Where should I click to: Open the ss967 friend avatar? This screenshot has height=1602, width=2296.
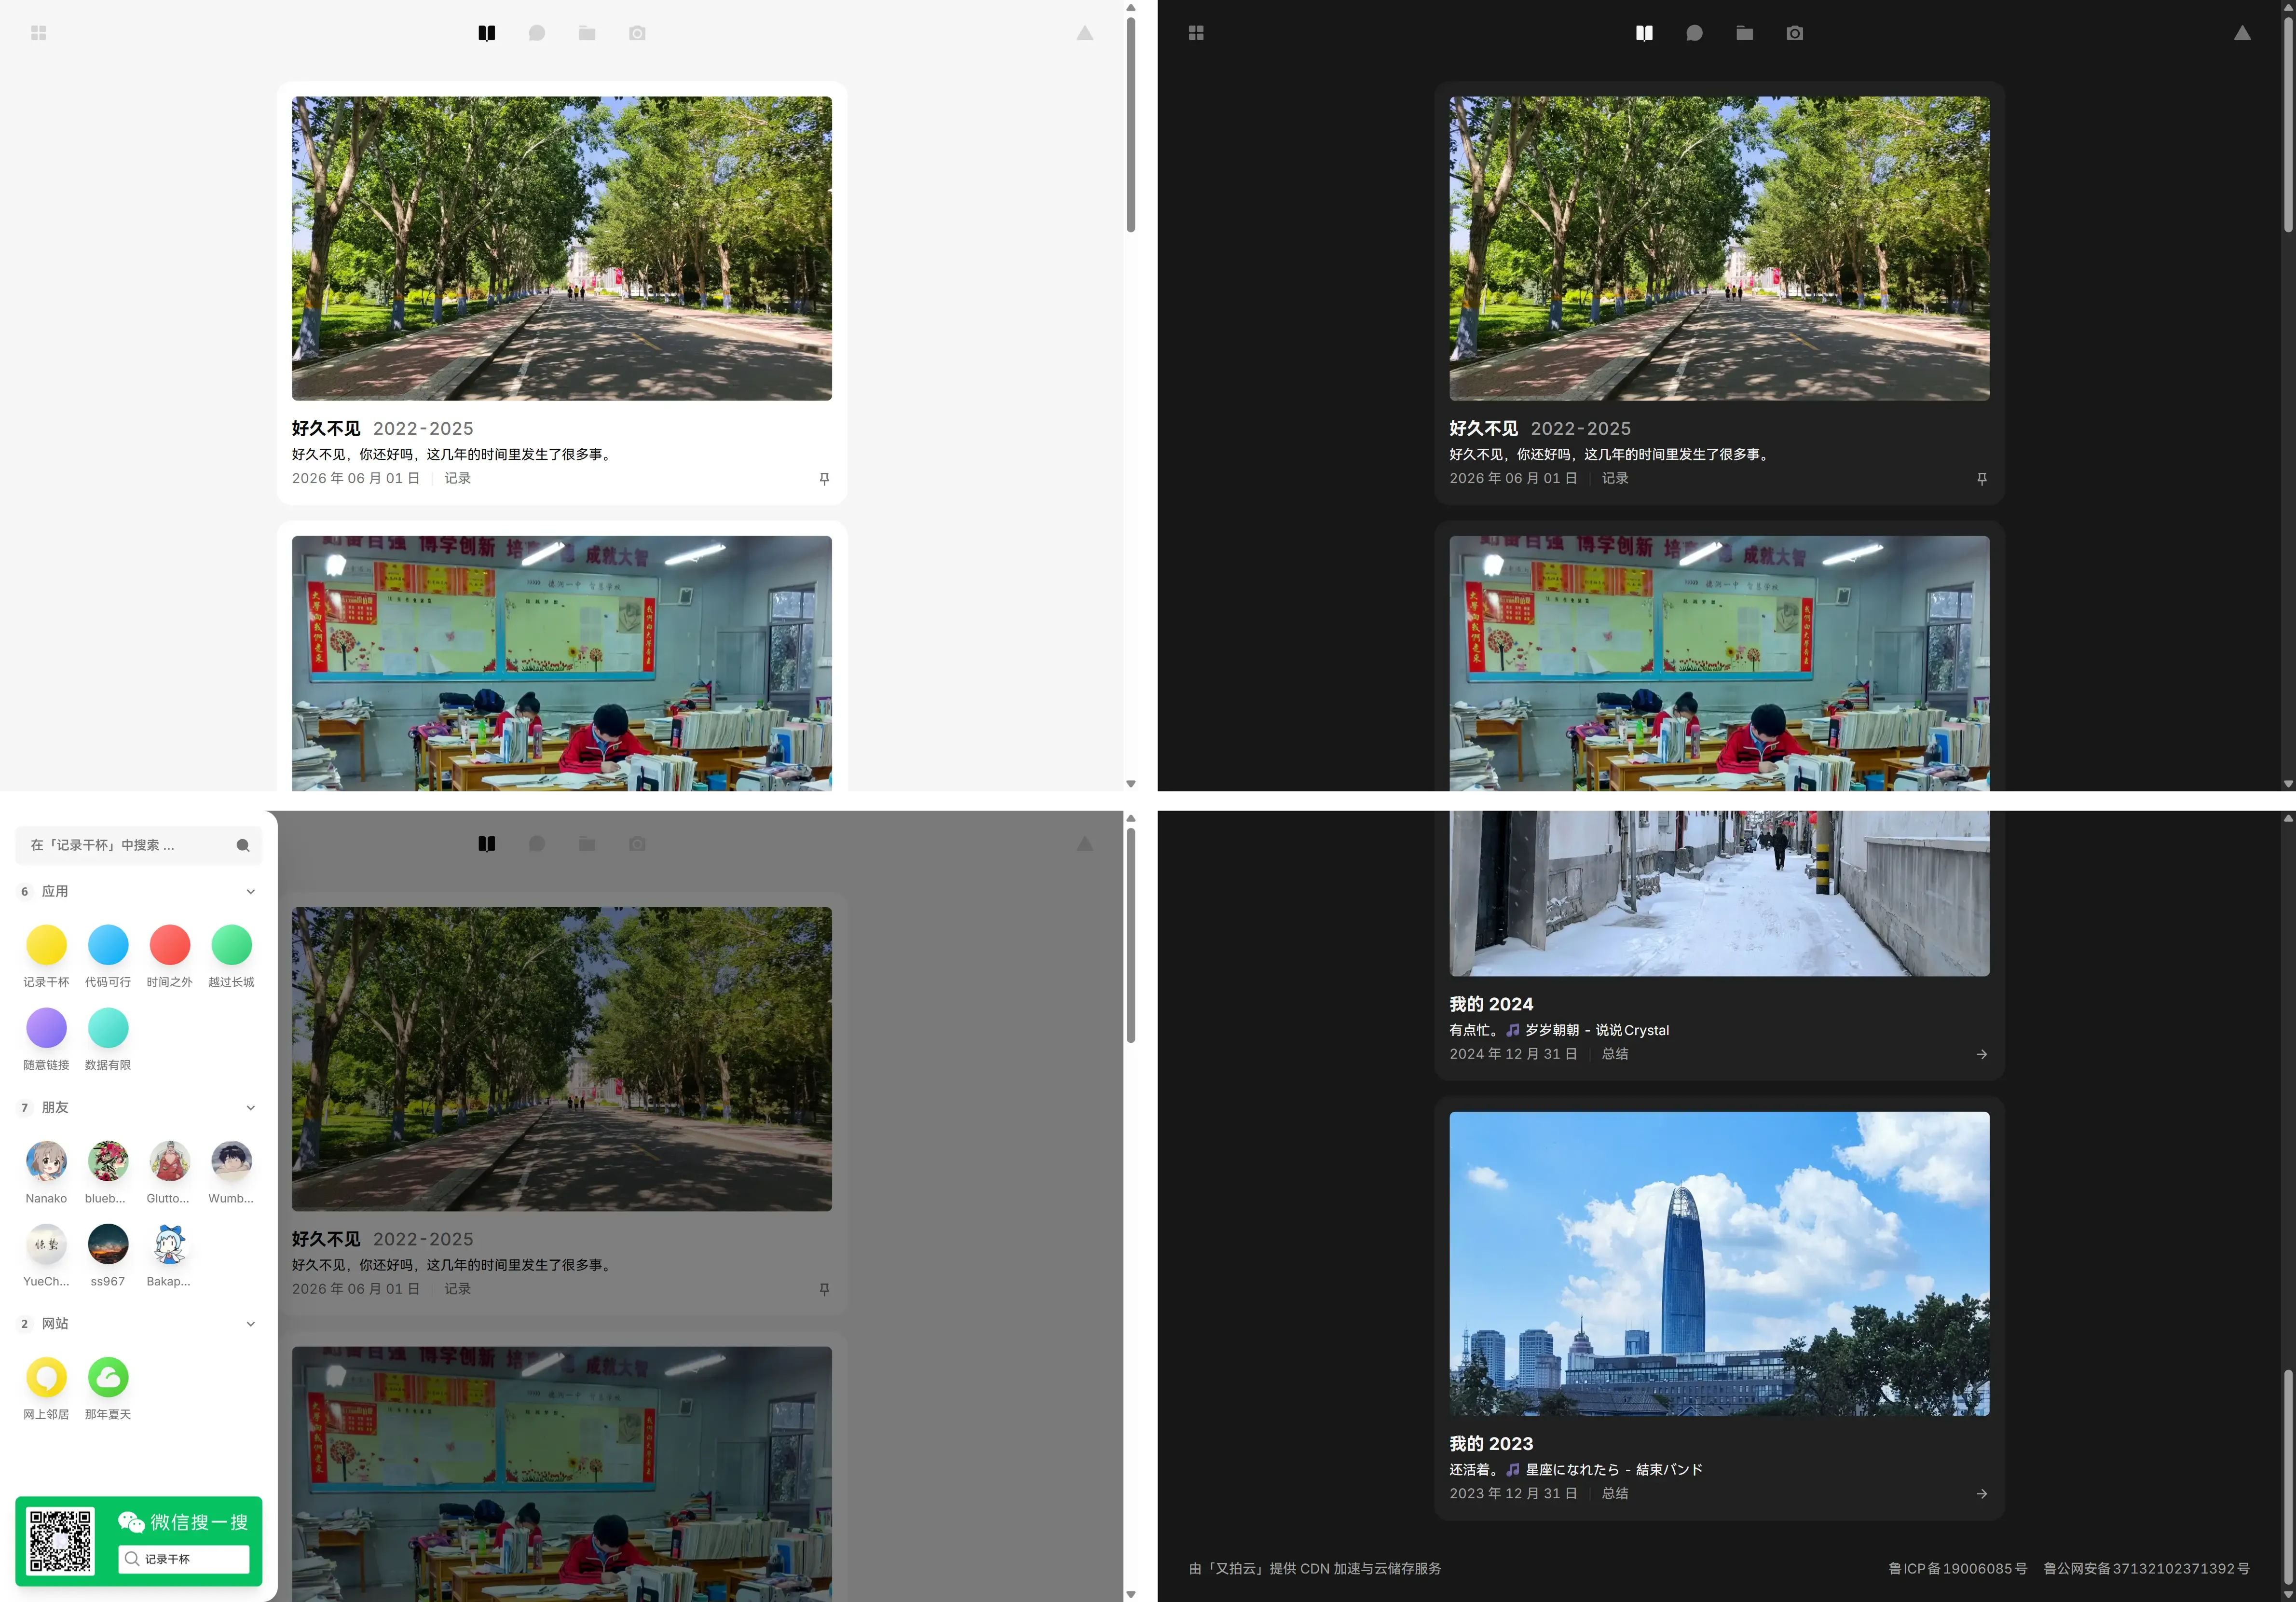tap(108, 1244)
